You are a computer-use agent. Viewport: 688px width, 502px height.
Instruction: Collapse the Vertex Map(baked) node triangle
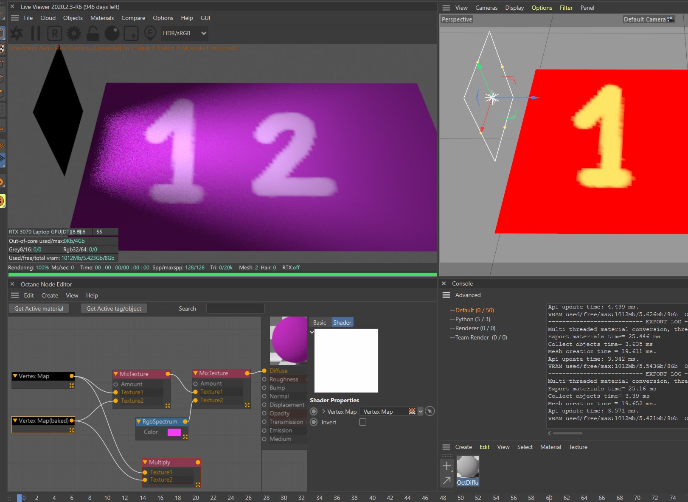pos(15,421)
